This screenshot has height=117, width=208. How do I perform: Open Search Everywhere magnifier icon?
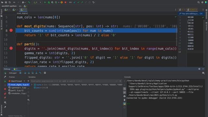(199, 2)
